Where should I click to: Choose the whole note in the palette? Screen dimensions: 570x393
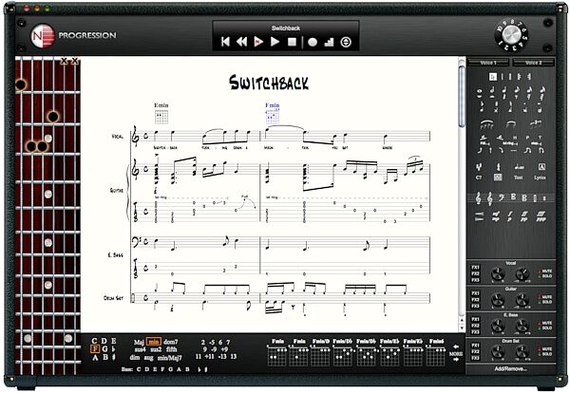(479, 91)
